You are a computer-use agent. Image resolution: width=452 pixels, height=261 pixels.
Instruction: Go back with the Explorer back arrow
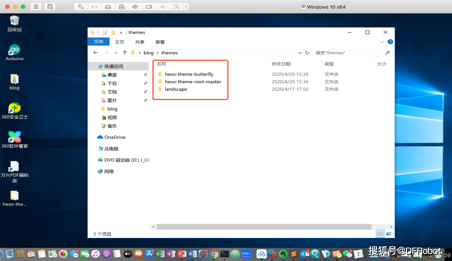pos(95,53)
